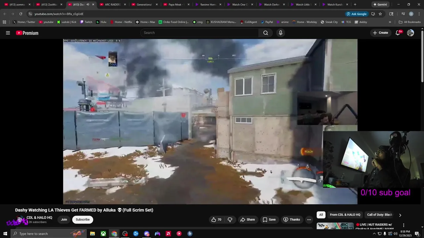The height and width of the screenshot is (238, 424).
Task: Open File Explorer from taskbar
Action: click(x=92, y=234)
